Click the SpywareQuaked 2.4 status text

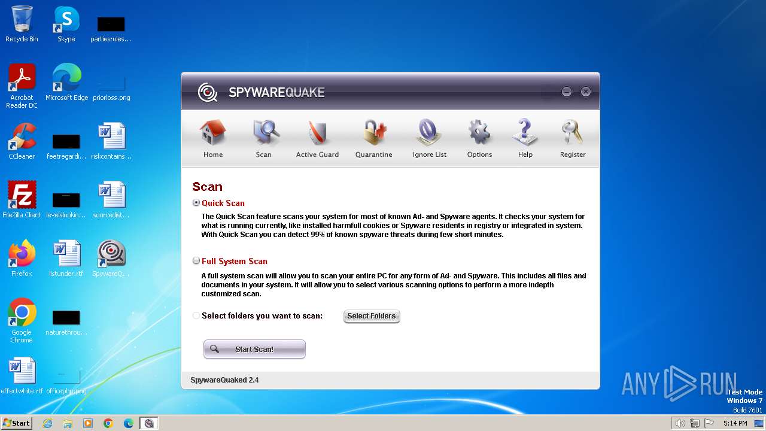tap(224, 380)
